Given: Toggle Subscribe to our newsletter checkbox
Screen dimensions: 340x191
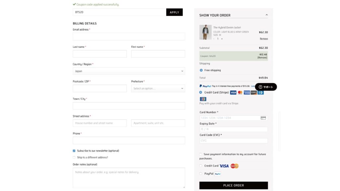Looking at the screenshot, I should [74, 151].
